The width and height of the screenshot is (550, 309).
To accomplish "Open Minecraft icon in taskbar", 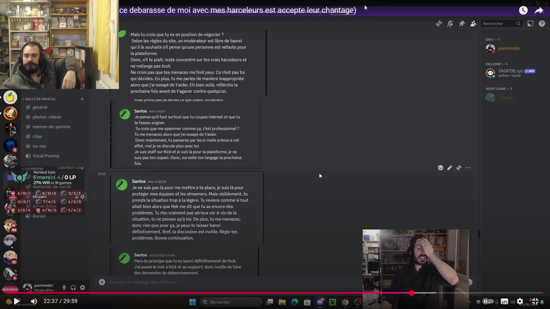I will pyautogui.click(x=332, y=302).
